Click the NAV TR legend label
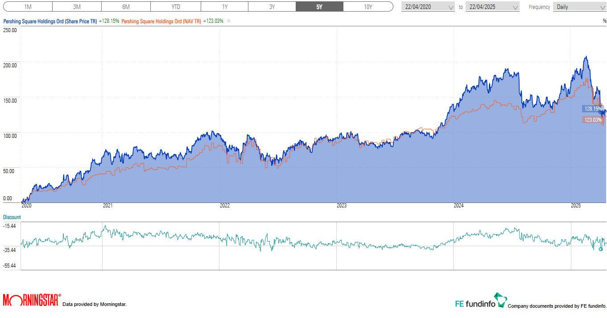 click(161, 21)
